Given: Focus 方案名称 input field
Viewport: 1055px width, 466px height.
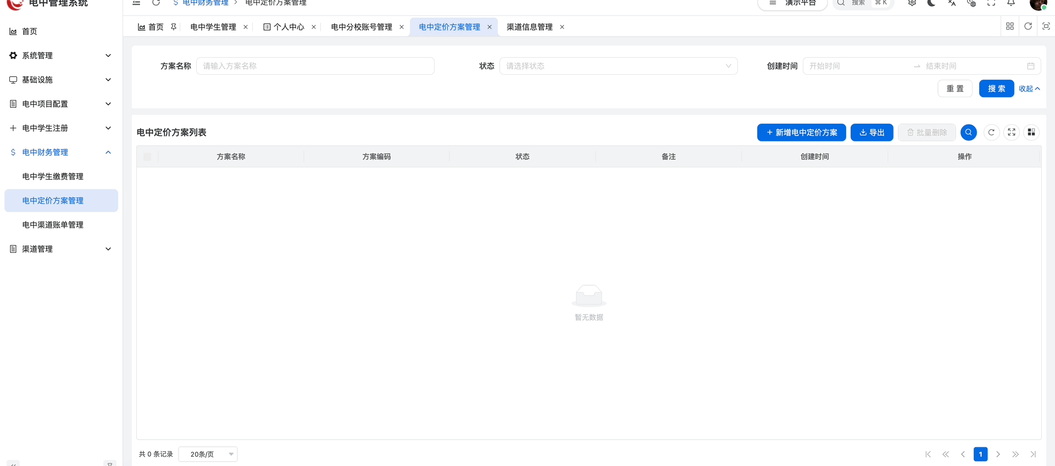Looking at the screenshot, I should click(315, 66).
